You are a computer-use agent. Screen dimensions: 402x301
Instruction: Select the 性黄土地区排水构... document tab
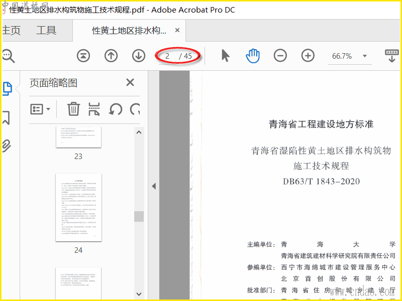[x=129, y=31]
